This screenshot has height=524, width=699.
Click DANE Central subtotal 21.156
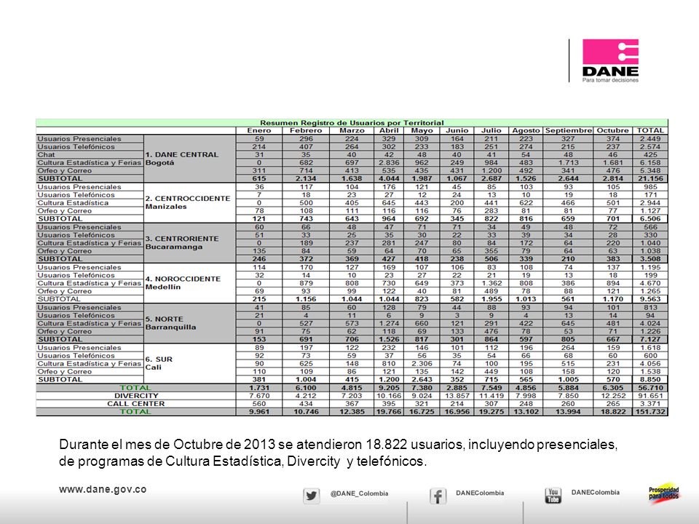[x=650, y=179]
